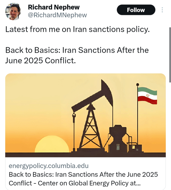
Task: Click the Iranian flag in the card image
Action: [x=147, y=95]
